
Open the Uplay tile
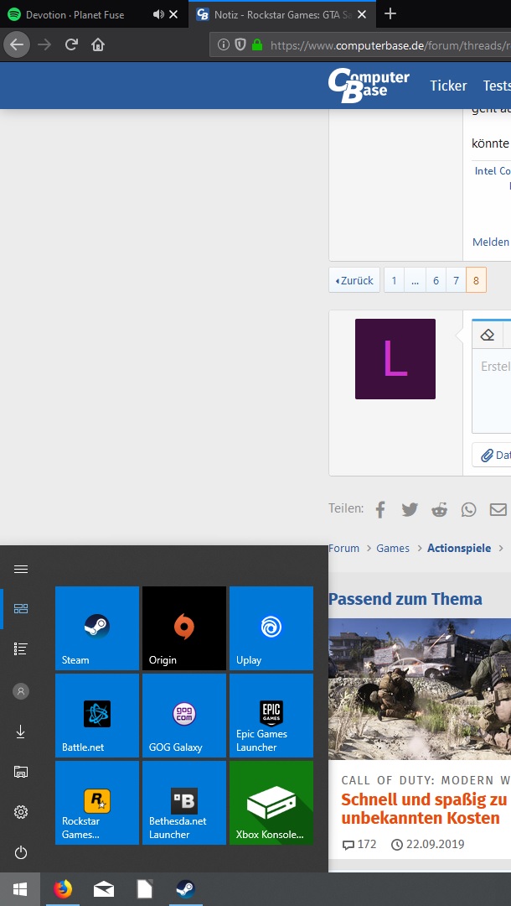[271, 628]
